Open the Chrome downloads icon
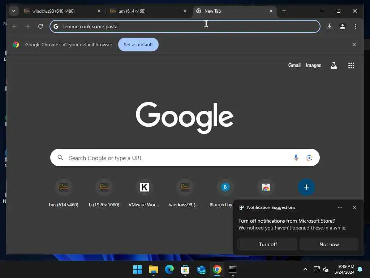 coord(330,26)
